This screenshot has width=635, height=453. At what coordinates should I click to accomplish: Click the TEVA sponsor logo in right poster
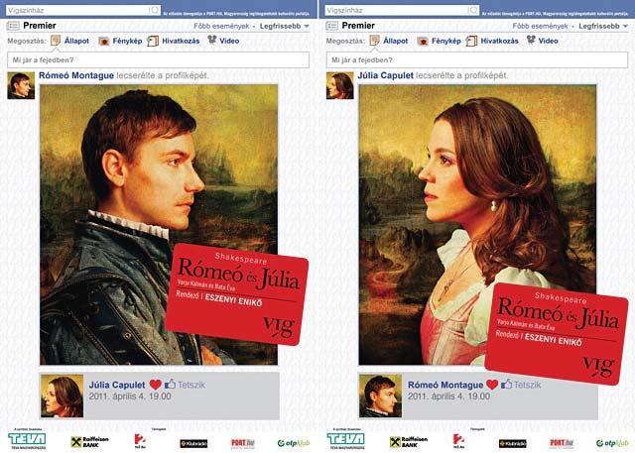pyautogui.click(x=346, y=440)
